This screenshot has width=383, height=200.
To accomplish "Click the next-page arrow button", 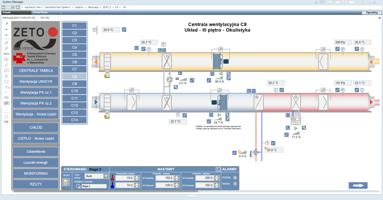I will (x=358, y=186).
